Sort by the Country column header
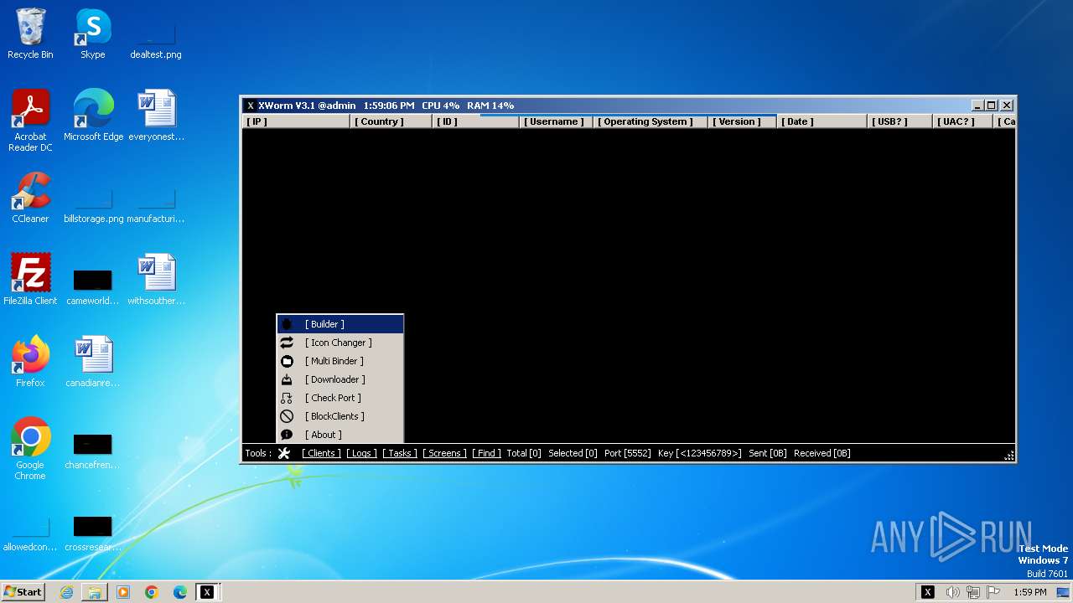The height and width of the screenshot is (603, 1073). tap(391, 121)
